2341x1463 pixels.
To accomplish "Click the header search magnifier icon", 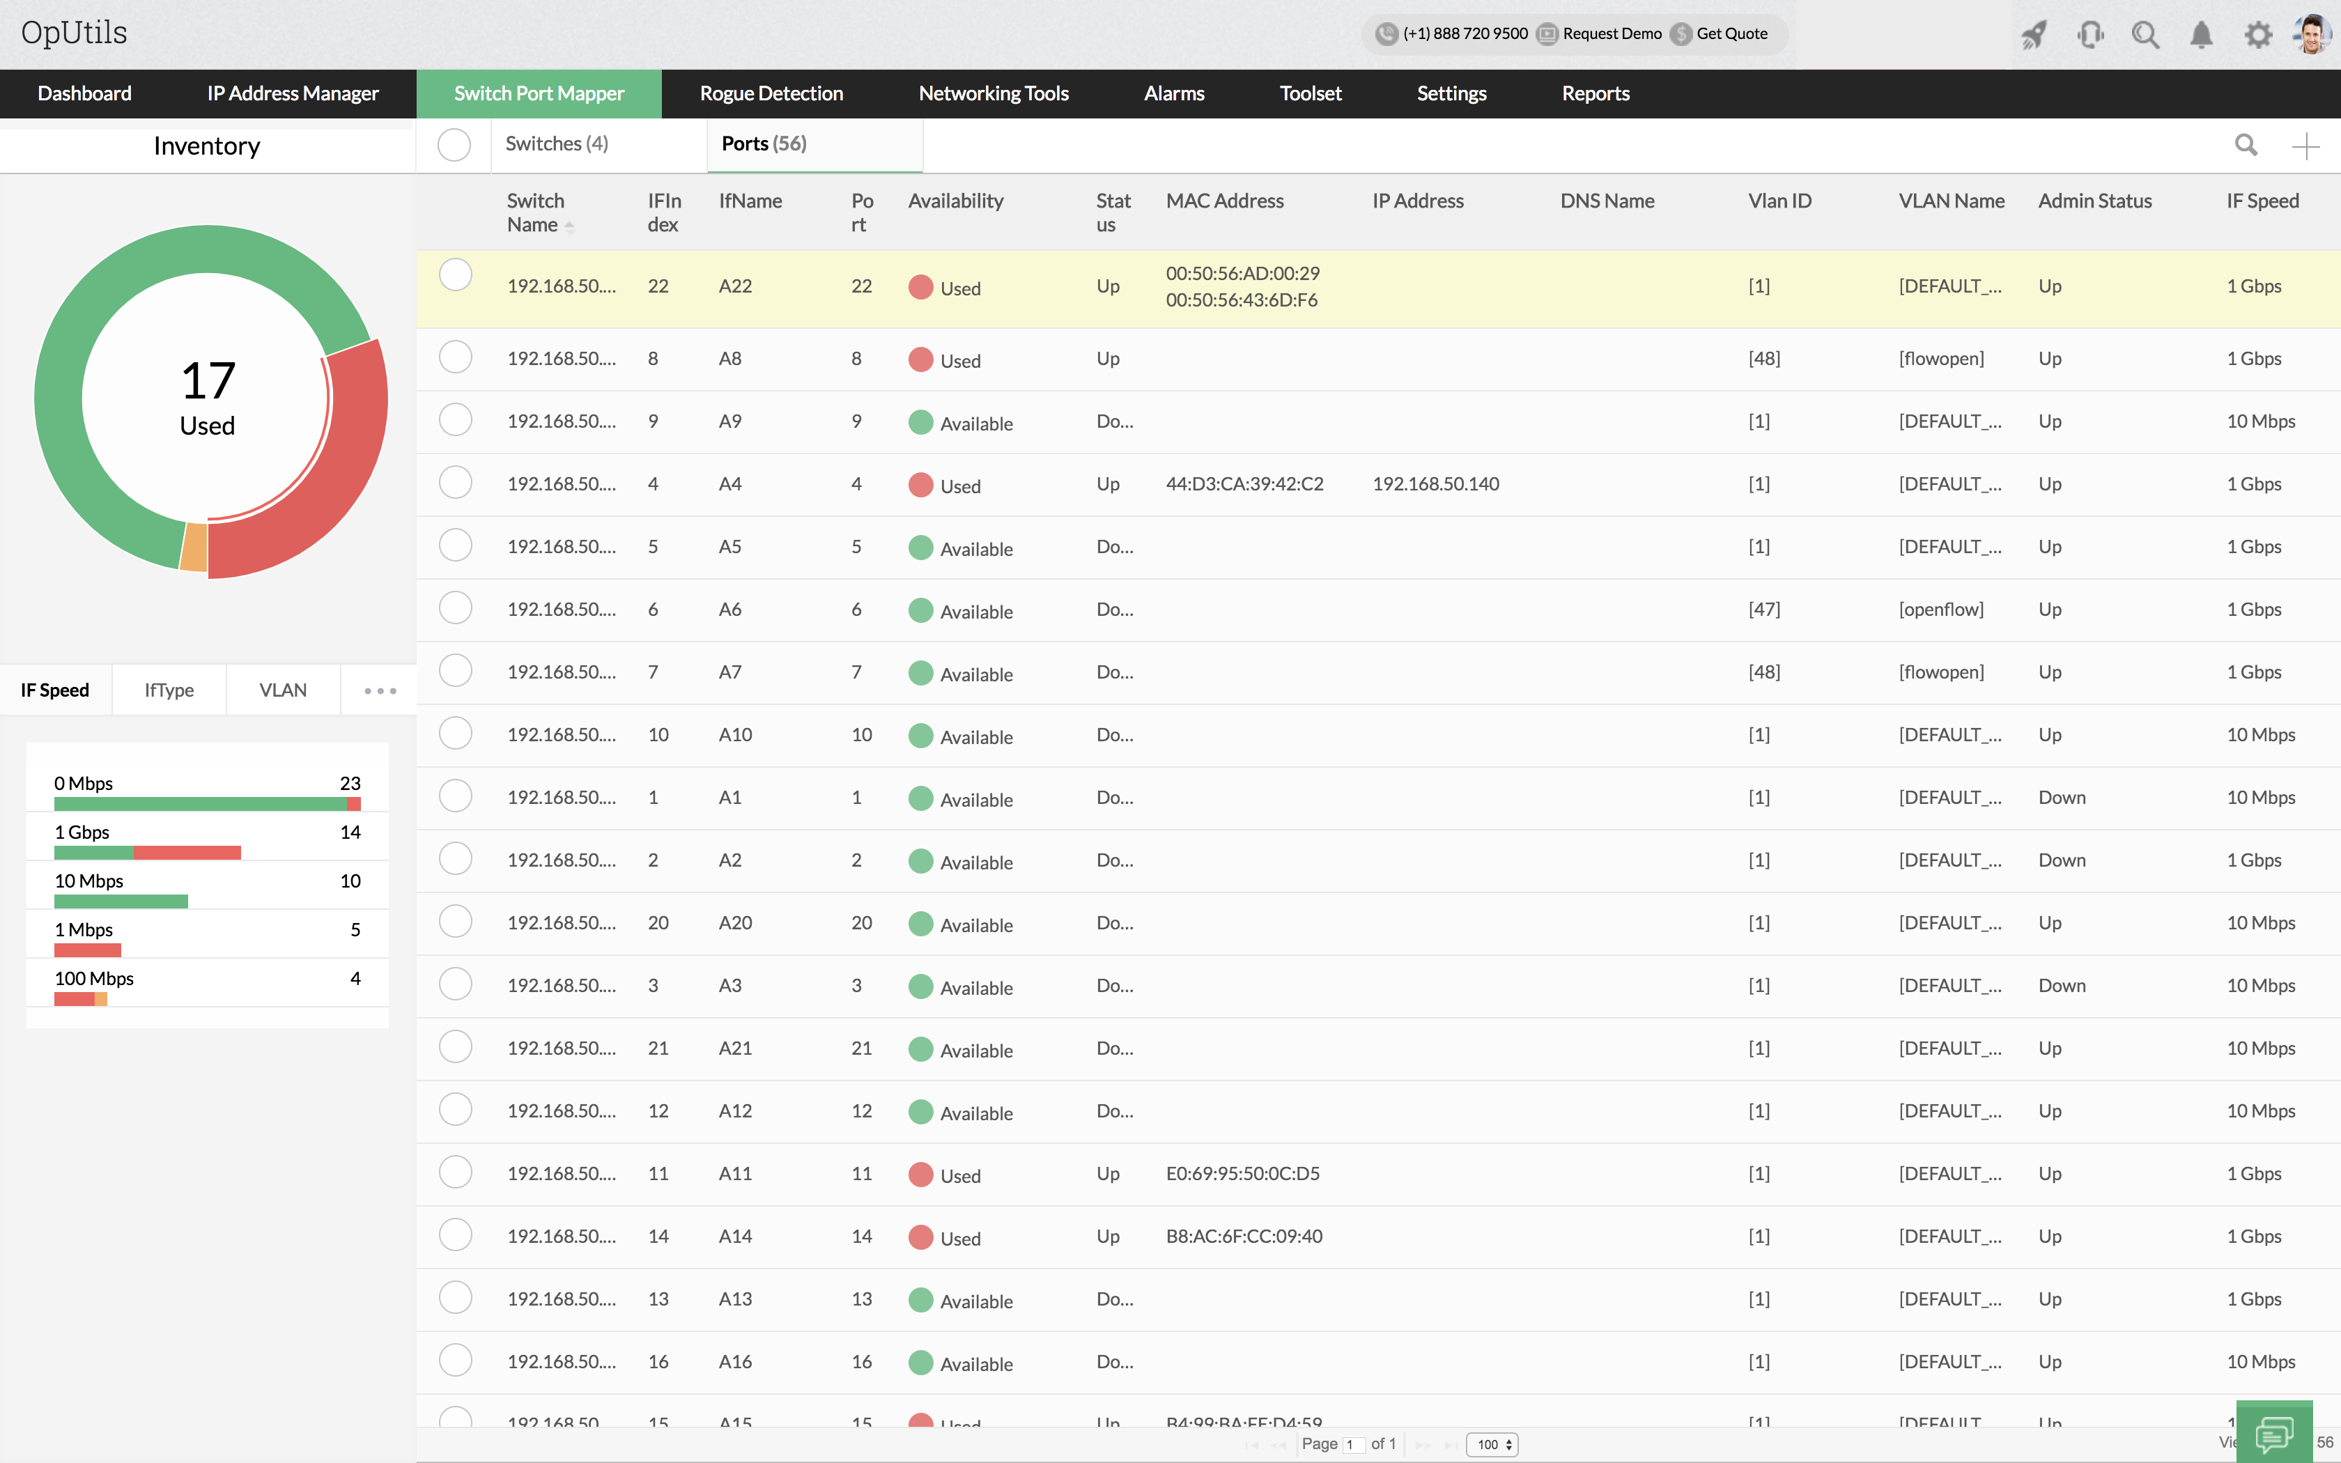I will tap(2146, 36).
